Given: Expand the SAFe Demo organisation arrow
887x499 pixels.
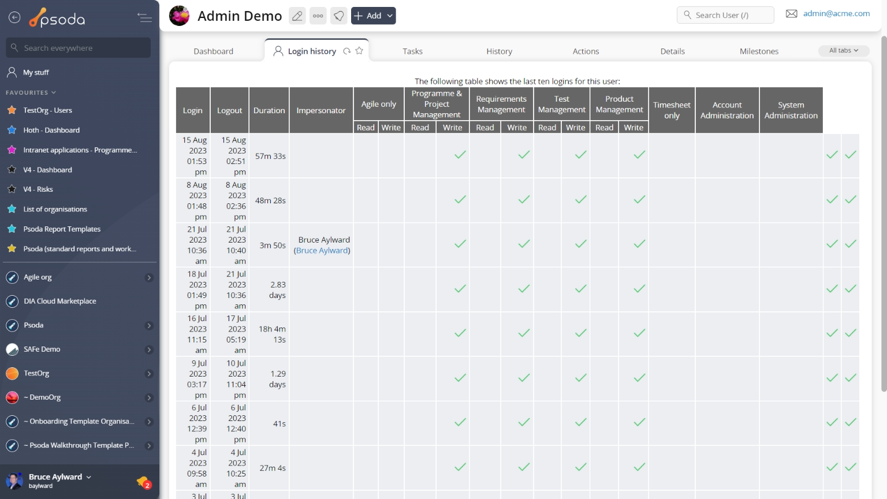Looking at the screenshot, I should [149, 350].
